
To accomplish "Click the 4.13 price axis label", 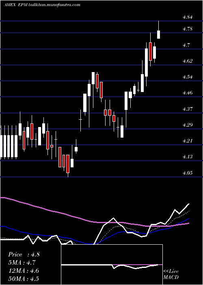I will pyautogui.click(x=188, y=156).
